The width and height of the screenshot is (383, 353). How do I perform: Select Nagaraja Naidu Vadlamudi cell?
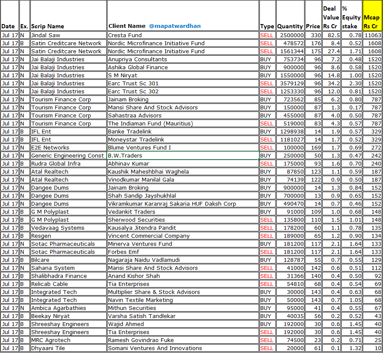[x=183, y=260]
